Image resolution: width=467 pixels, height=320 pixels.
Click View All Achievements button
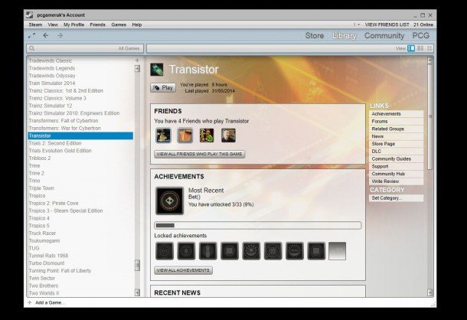point(183,270)
